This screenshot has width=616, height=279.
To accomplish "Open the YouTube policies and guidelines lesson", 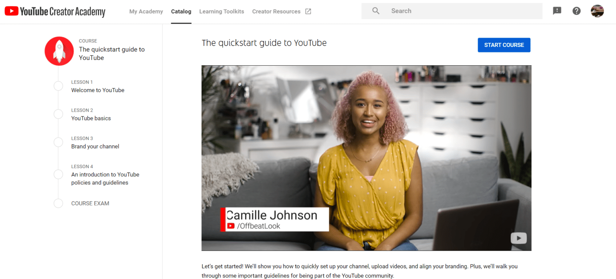I will point(105,179).
